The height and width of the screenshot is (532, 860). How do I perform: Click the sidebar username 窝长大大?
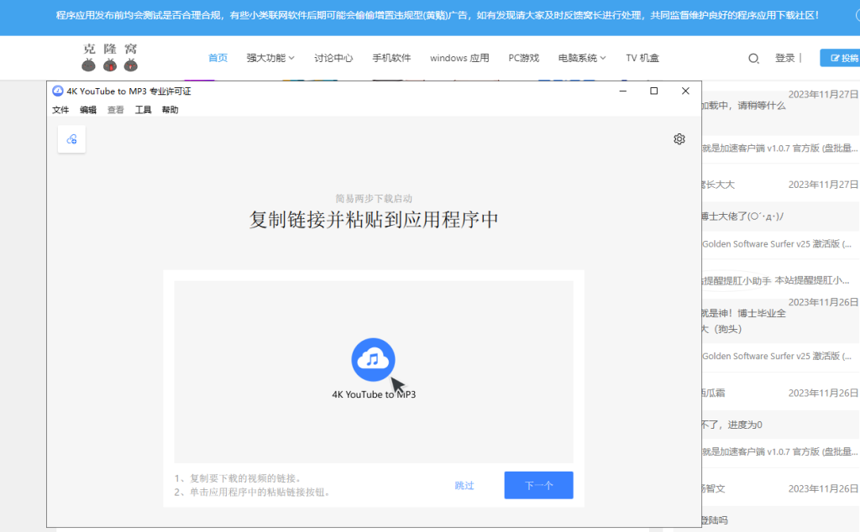pos(719,185)
